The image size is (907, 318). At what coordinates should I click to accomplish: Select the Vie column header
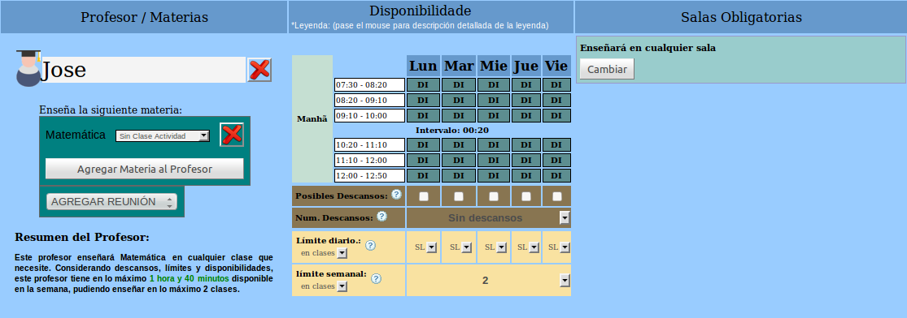[x=556, y=66]
